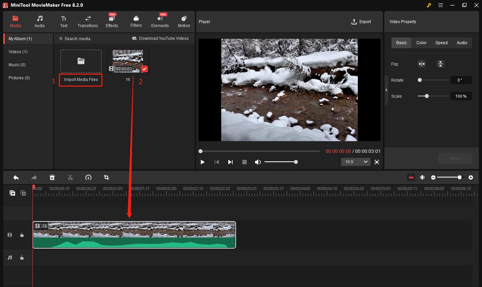Enter full screen preview
Viewport: 482px width, 287px height.
pyautogui.click(x=377, y=162)
